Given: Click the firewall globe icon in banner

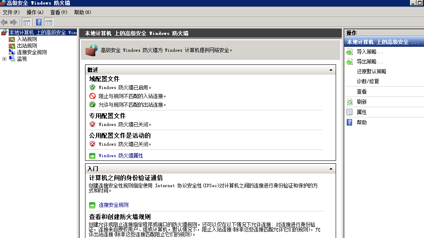Looking at the screenshot, I should point(91,50).
